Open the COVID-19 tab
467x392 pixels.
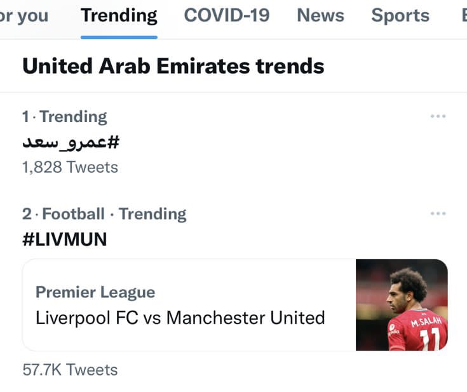(x=226, y=15)
